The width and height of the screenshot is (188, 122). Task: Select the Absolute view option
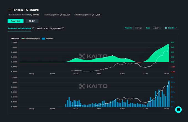pyautogui.click(x=128, y=28)
